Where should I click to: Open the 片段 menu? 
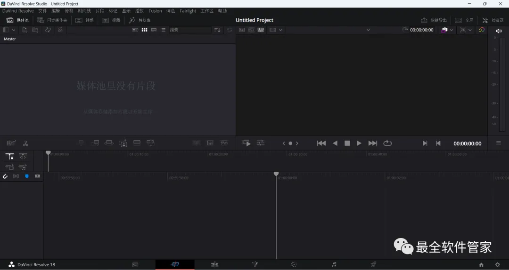click(99, 11)
